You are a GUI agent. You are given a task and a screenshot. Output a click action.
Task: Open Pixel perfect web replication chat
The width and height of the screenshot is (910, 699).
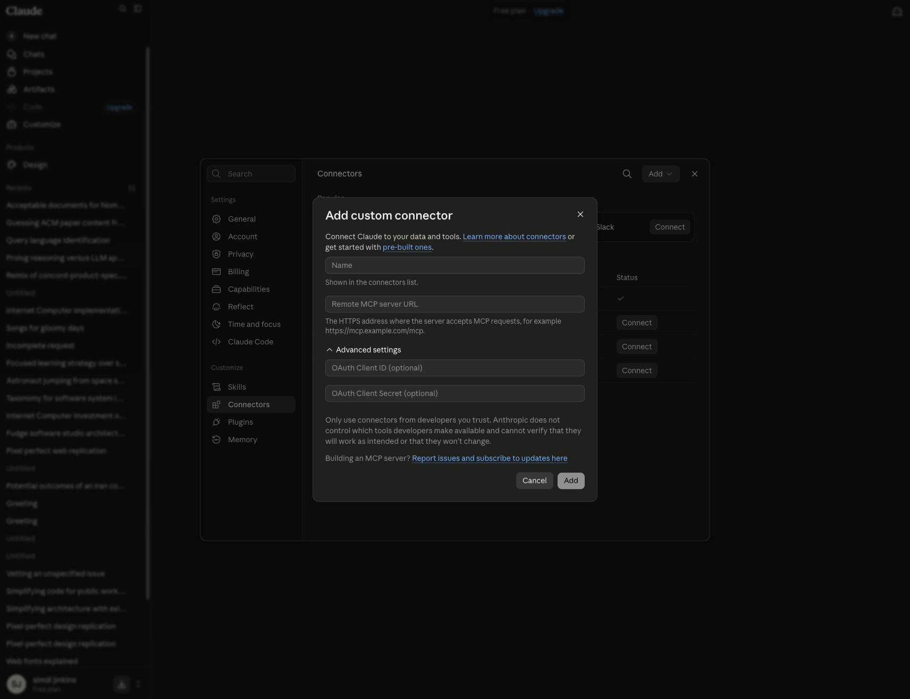56,451
